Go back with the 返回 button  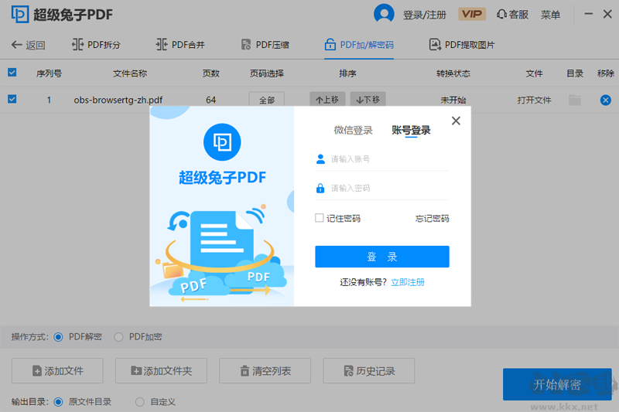tap(28, 45)
